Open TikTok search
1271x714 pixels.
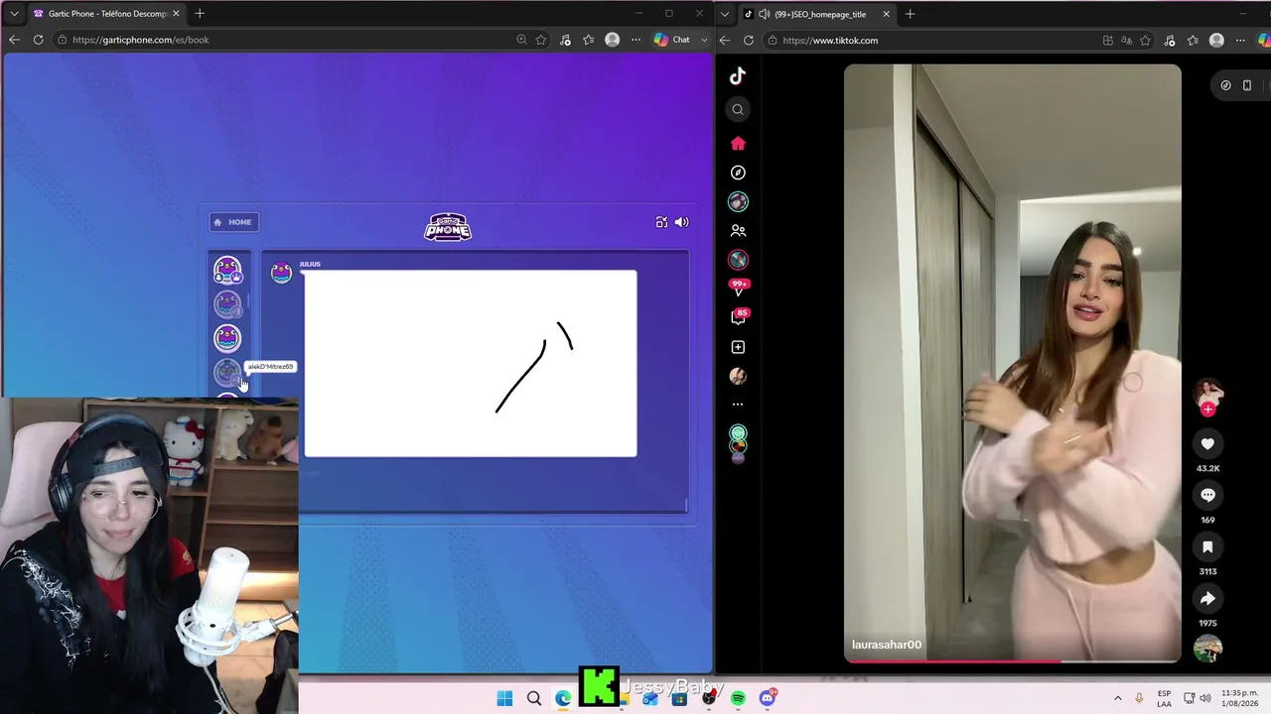[x=738, y=110]
